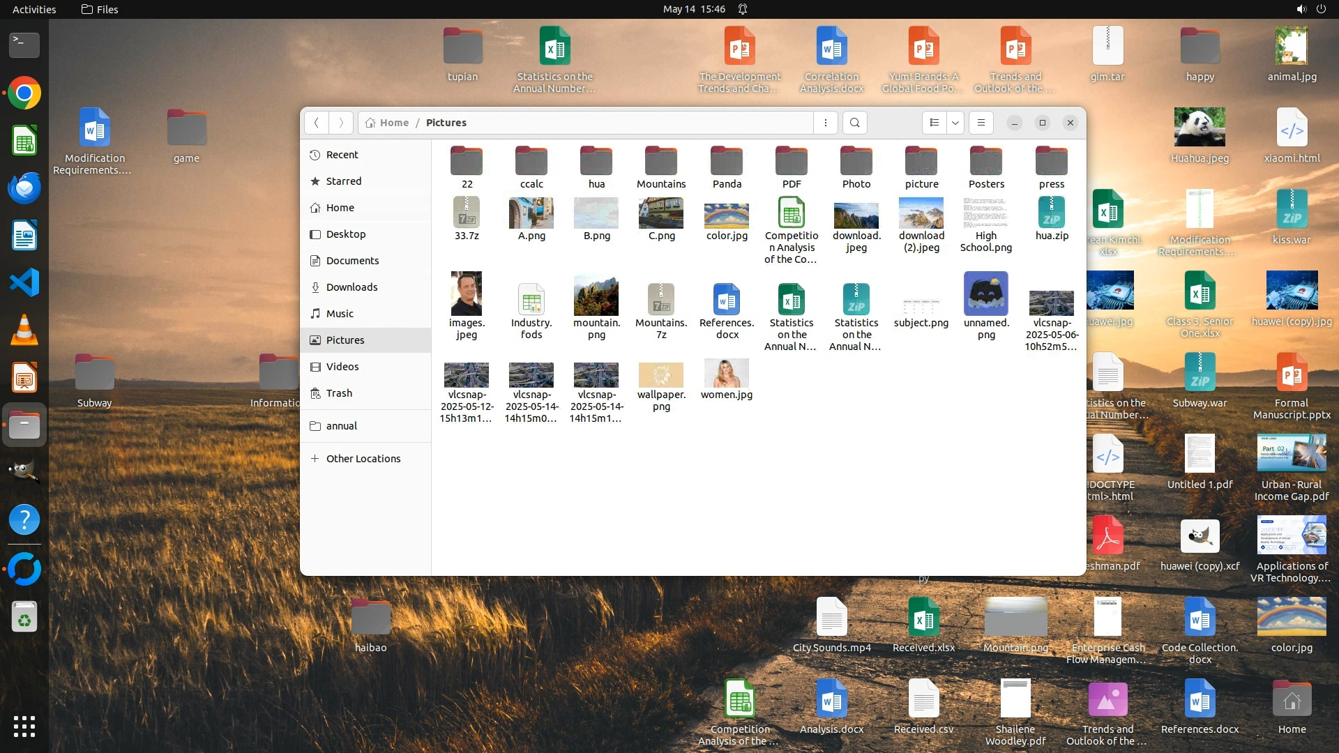Select Recent in the sidebar
This screenshot has width=1339, height=753.
342,155
